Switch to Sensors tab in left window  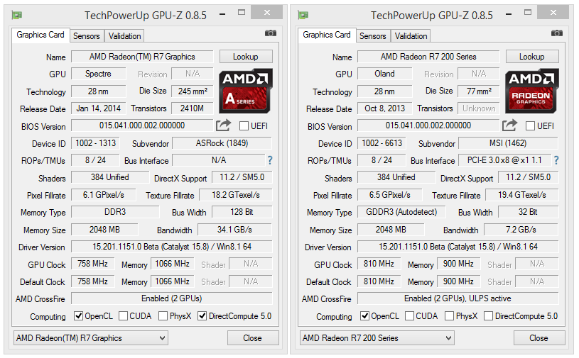point(87,36)
